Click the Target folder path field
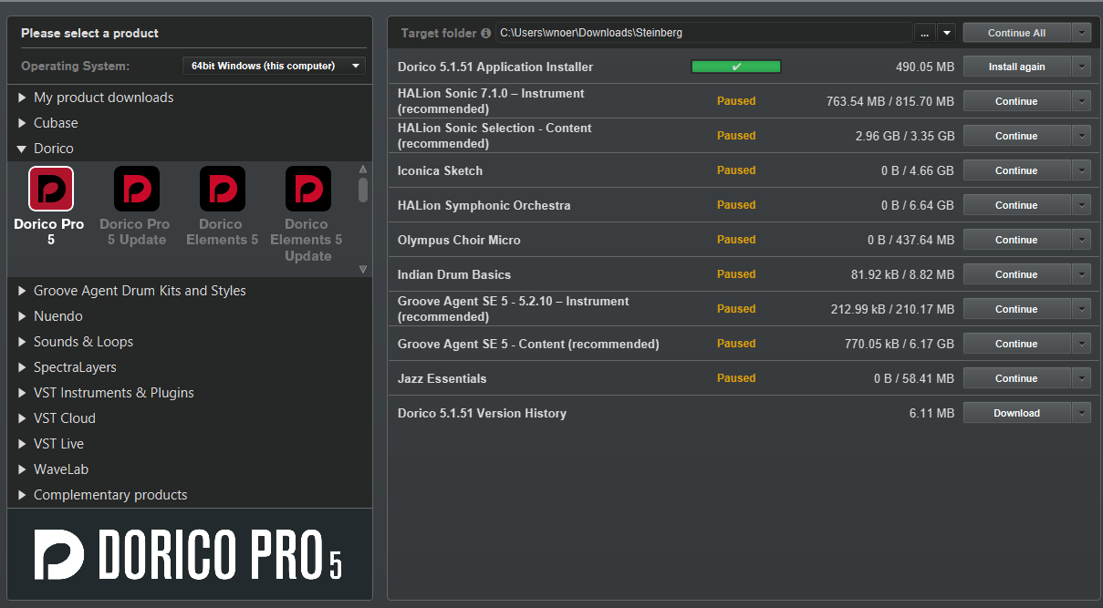 click(703, 33)
